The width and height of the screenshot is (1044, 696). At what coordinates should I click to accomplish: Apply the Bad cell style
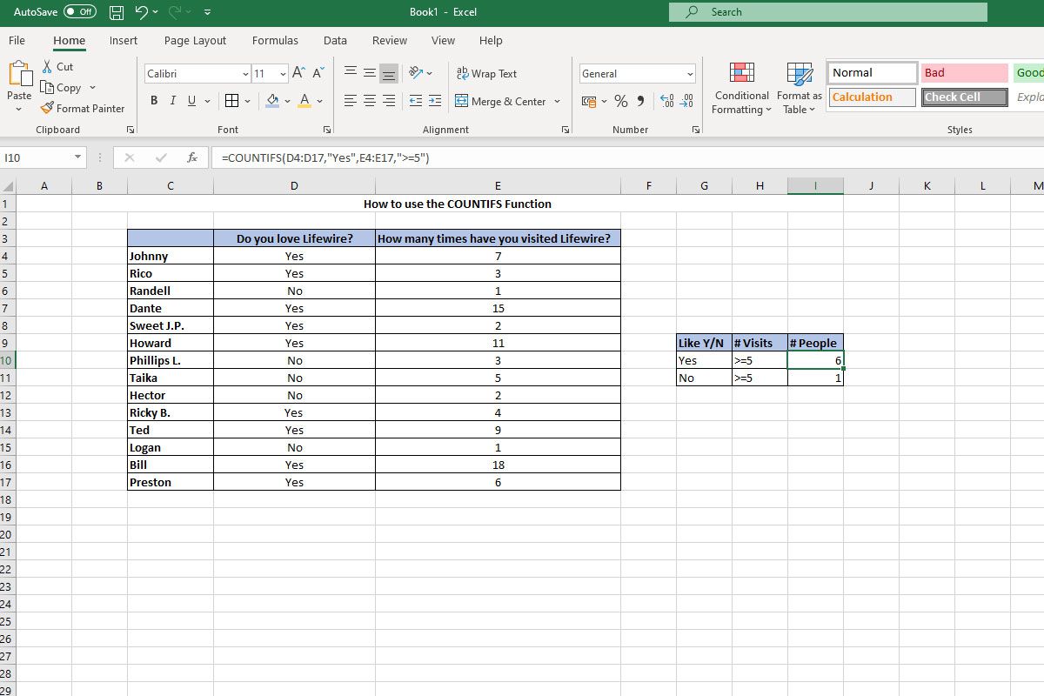point(964,72)
